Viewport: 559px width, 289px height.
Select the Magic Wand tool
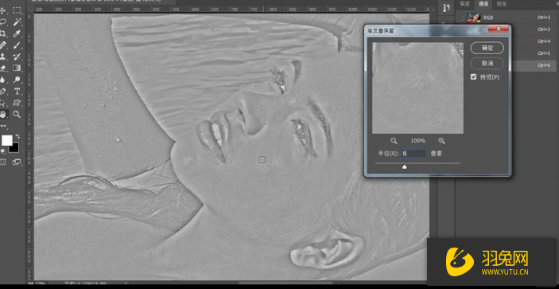coord(17,22)
